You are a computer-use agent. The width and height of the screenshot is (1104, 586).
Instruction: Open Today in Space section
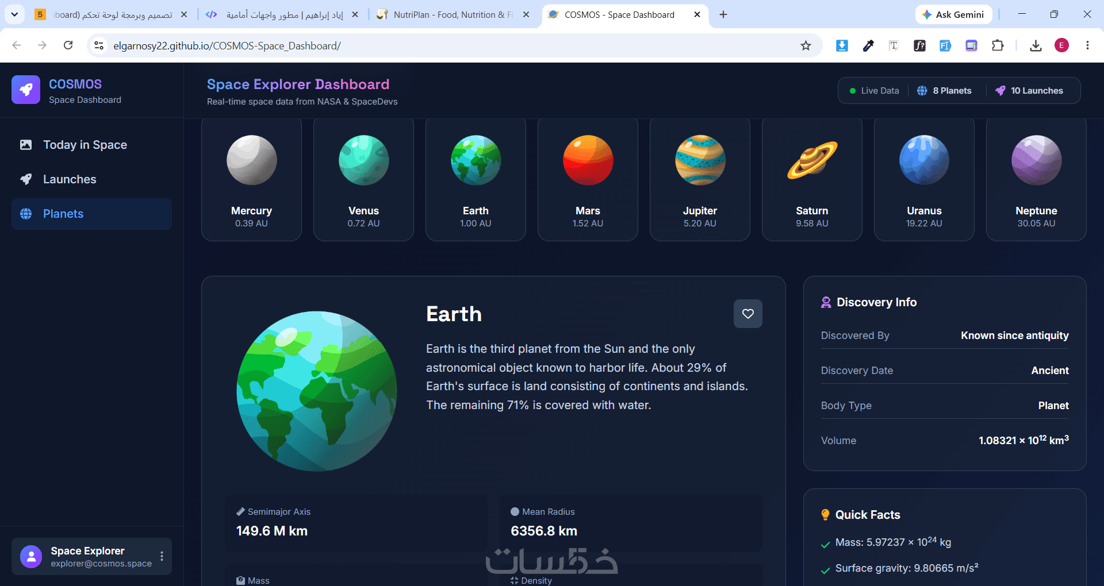coord(91,145)
